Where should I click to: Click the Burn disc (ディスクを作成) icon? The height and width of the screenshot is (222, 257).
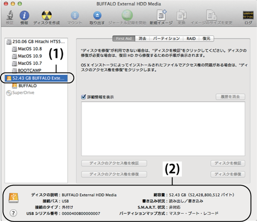pyautogui.click(x=47, y=15)
